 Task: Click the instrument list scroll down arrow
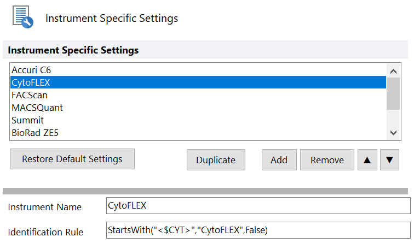pyautogui.click(x=393, y=133)
